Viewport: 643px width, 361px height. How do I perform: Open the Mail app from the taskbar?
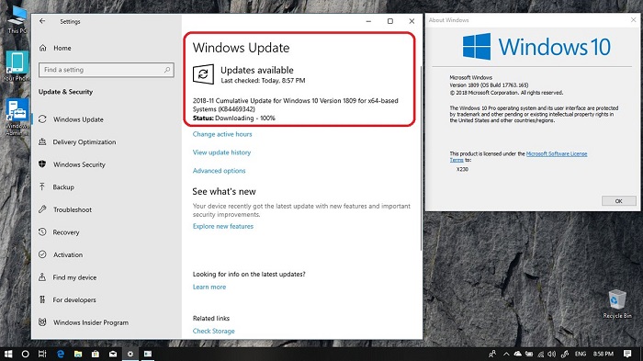pyautogui.click(x=113, y=354)
